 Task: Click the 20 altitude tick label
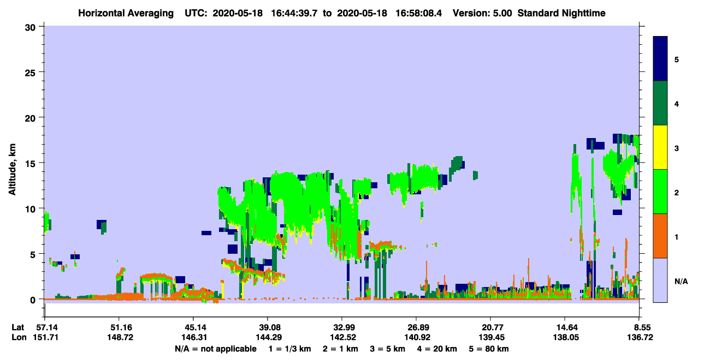coord(31,118)
